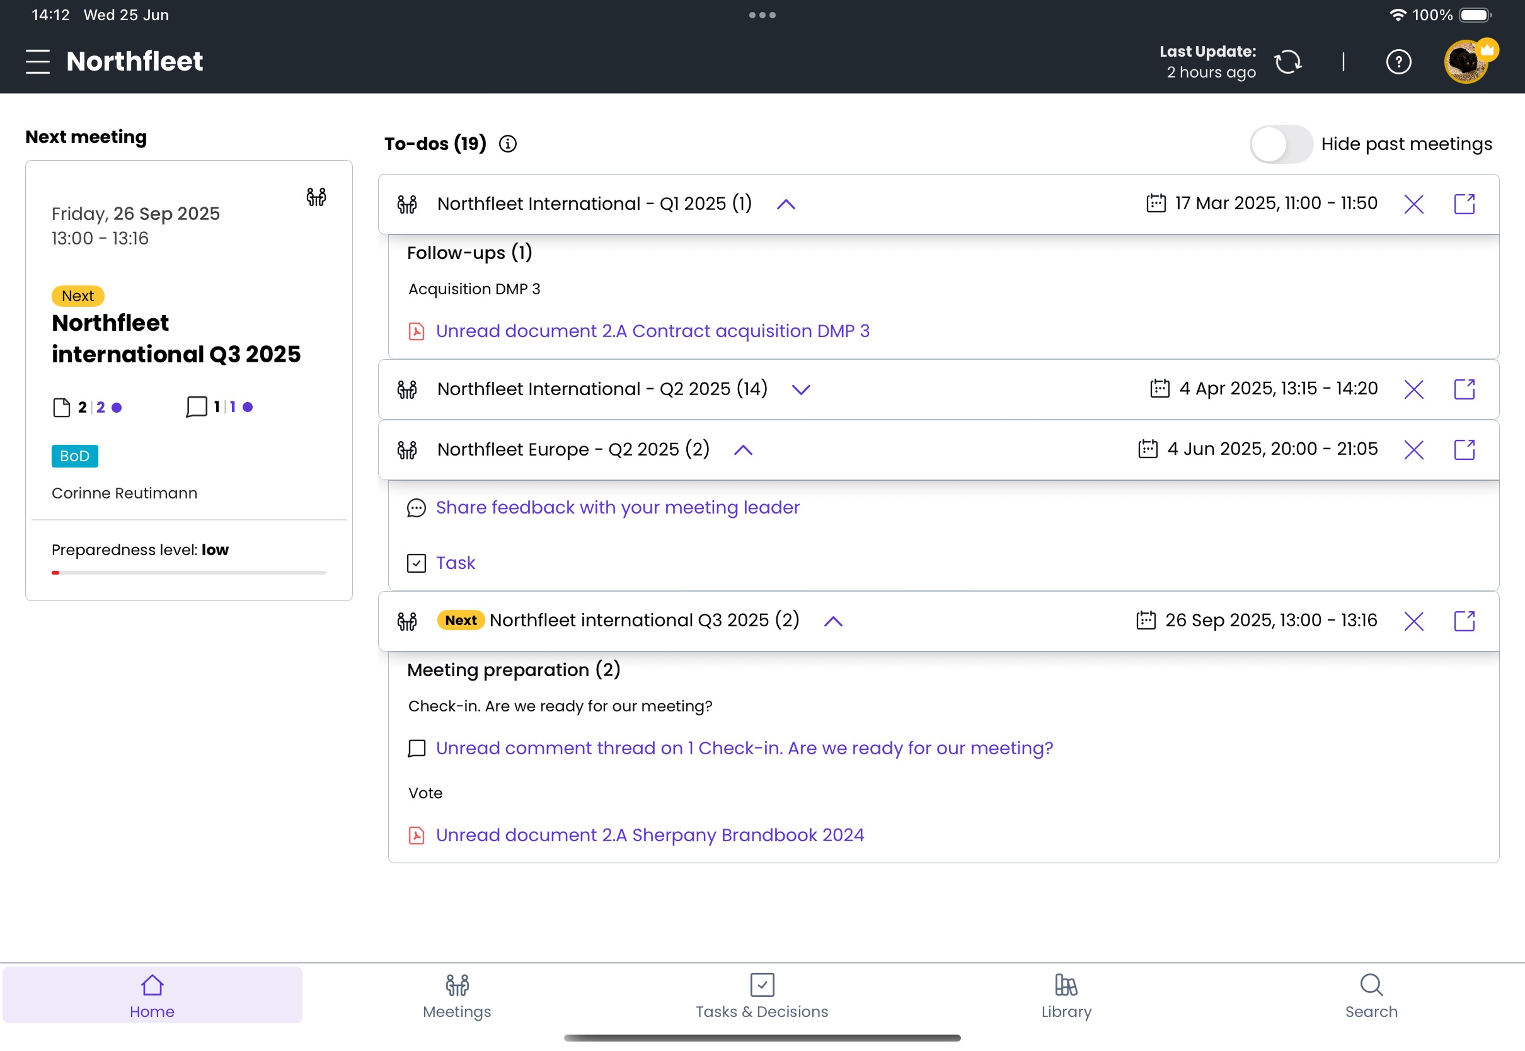Click calendar icon beside 17 Mar 2025

point(1156,203)
